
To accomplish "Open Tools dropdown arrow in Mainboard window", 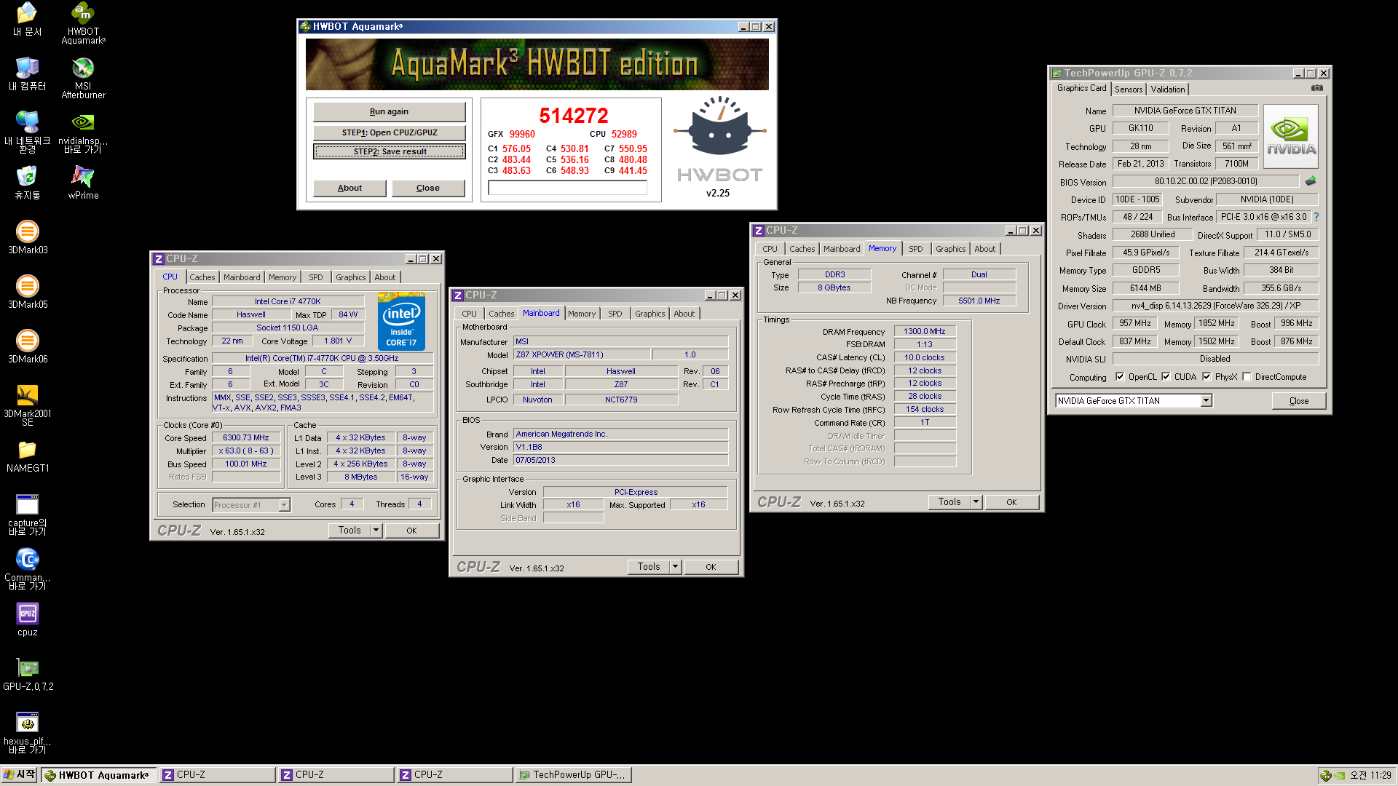I will (x=676, y=566).
